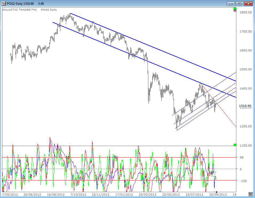
Task: Click the GALACTIC TRADER(TM) label
Action: (x=19, y=10)
